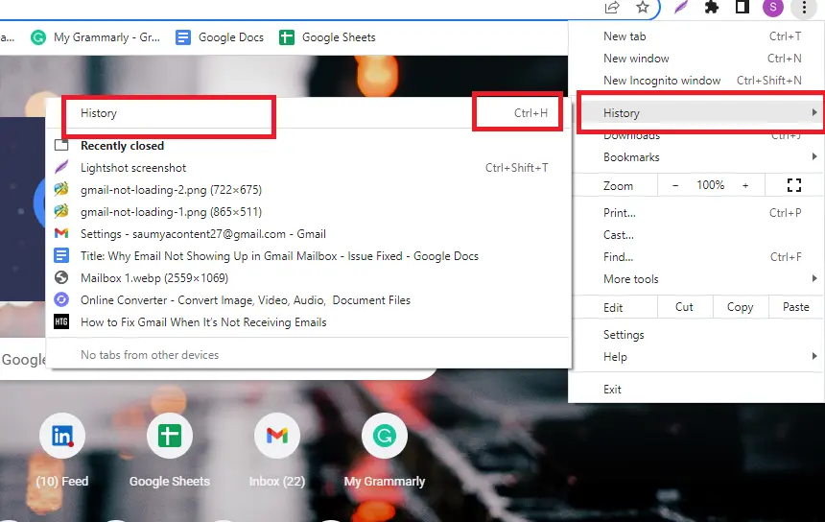Reopen How to Fix Gmail article entry

point(309,322)
